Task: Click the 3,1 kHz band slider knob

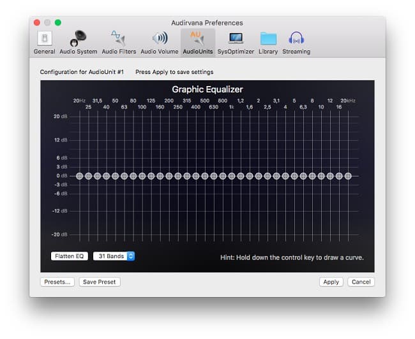Action: tap(276, 176)
